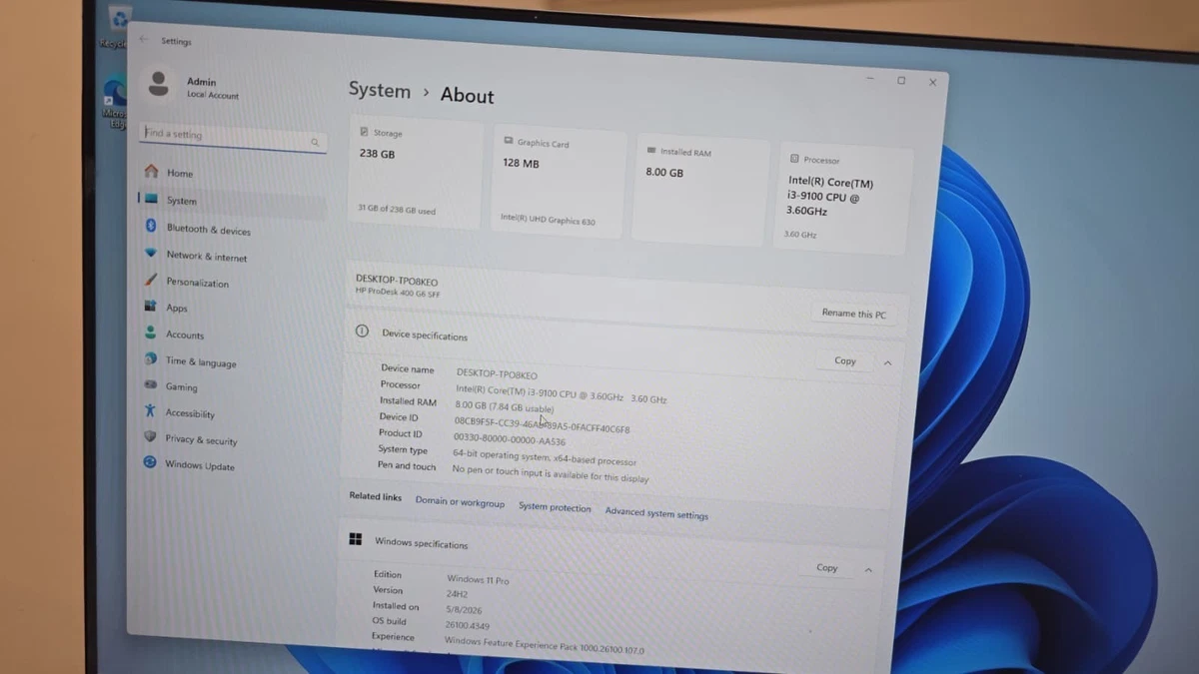This screenshot has width=1199, height=674.
Task: Copy the Windows specifications
Action: coord(826,567)
